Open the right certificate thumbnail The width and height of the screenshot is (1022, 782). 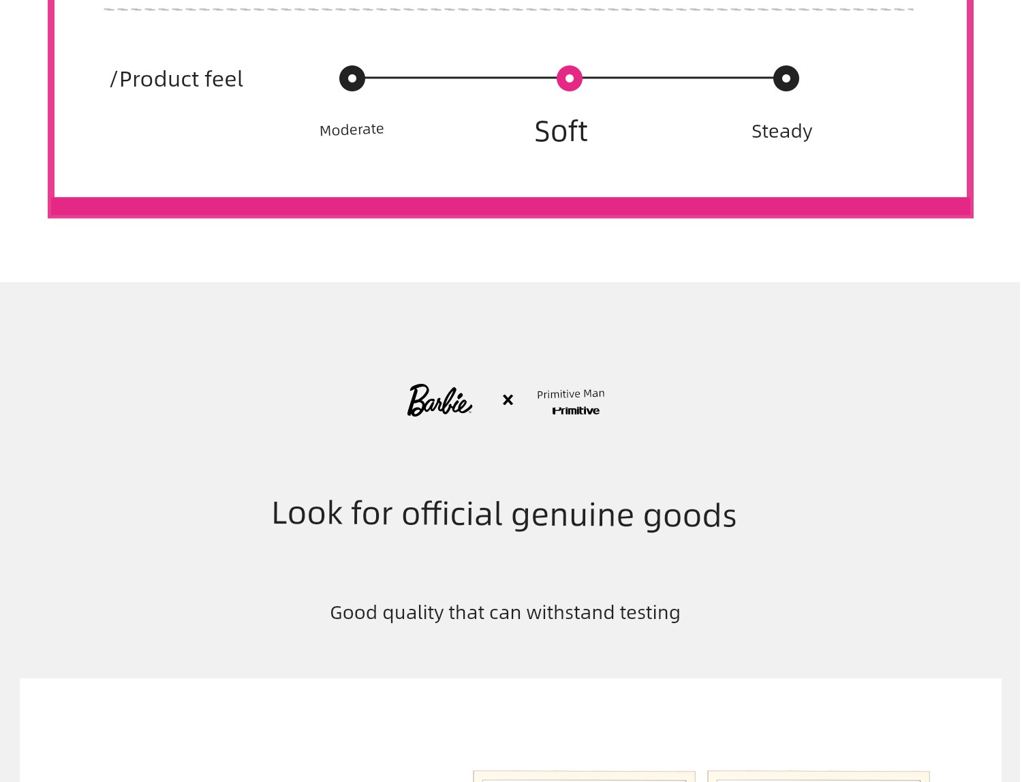818,776
